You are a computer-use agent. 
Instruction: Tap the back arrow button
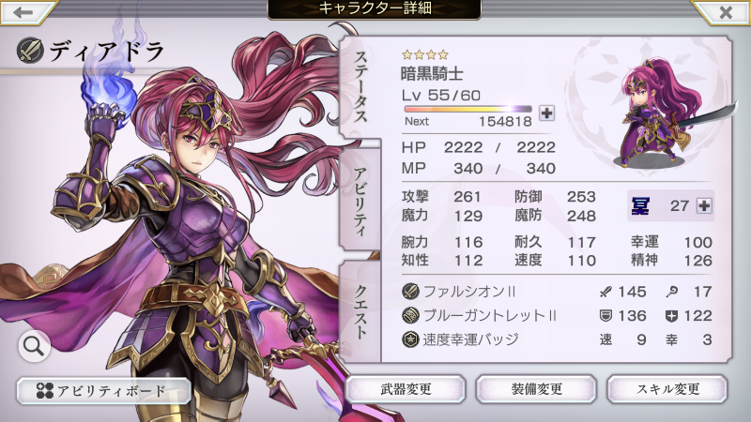(x=26, y=11)
